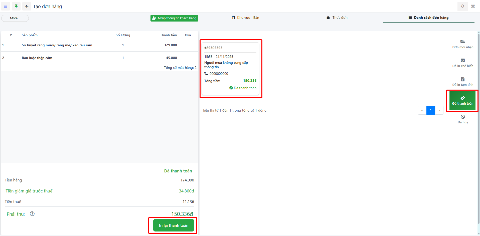The image size is (480, 236).
Task: Filter by Đã in chế biến
Action: [462, 63]
